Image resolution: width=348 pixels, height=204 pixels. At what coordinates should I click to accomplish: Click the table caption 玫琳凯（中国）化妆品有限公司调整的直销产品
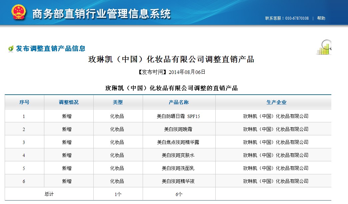(171, 88)
